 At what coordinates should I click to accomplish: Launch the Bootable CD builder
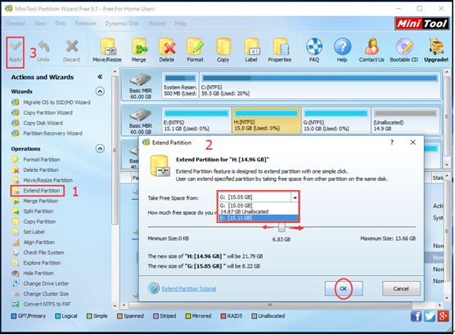coord(404,51)
